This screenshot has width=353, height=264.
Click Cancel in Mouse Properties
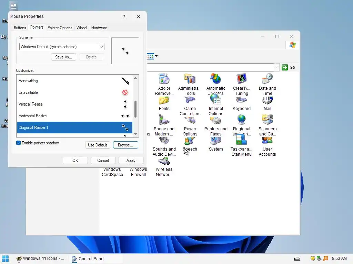[x=103, y=161]
